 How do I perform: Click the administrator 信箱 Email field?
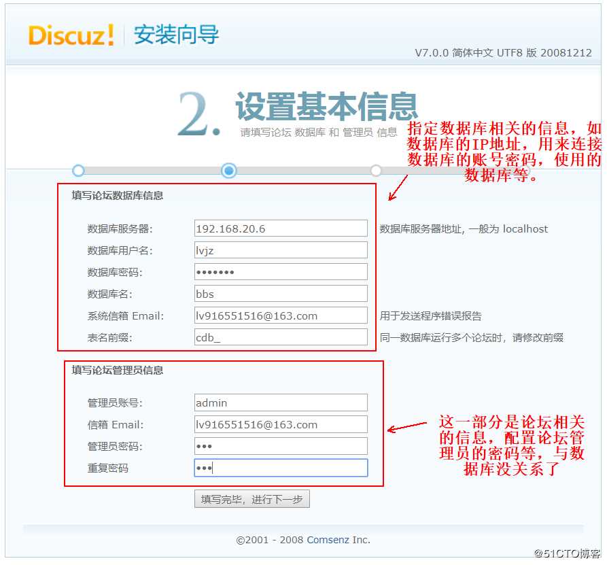281,424
